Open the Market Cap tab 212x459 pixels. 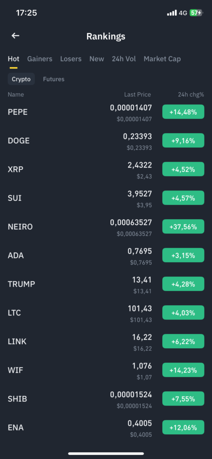162,59
